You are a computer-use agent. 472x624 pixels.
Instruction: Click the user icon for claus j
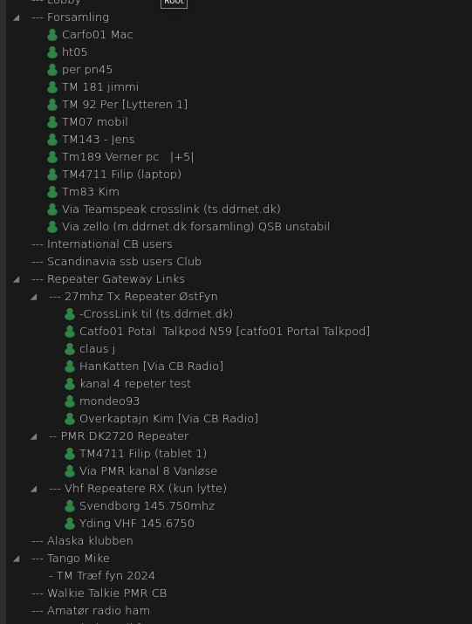coord(70,349)
